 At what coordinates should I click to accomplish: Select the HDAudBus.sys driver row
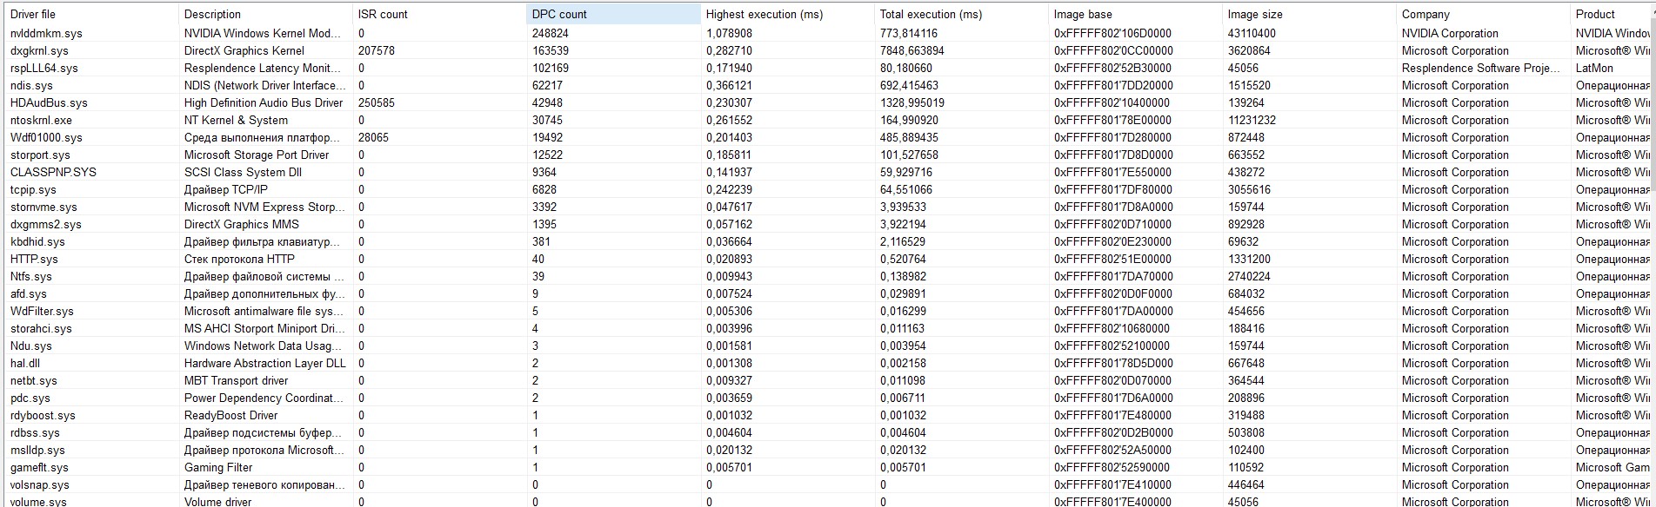click(49, 102)
